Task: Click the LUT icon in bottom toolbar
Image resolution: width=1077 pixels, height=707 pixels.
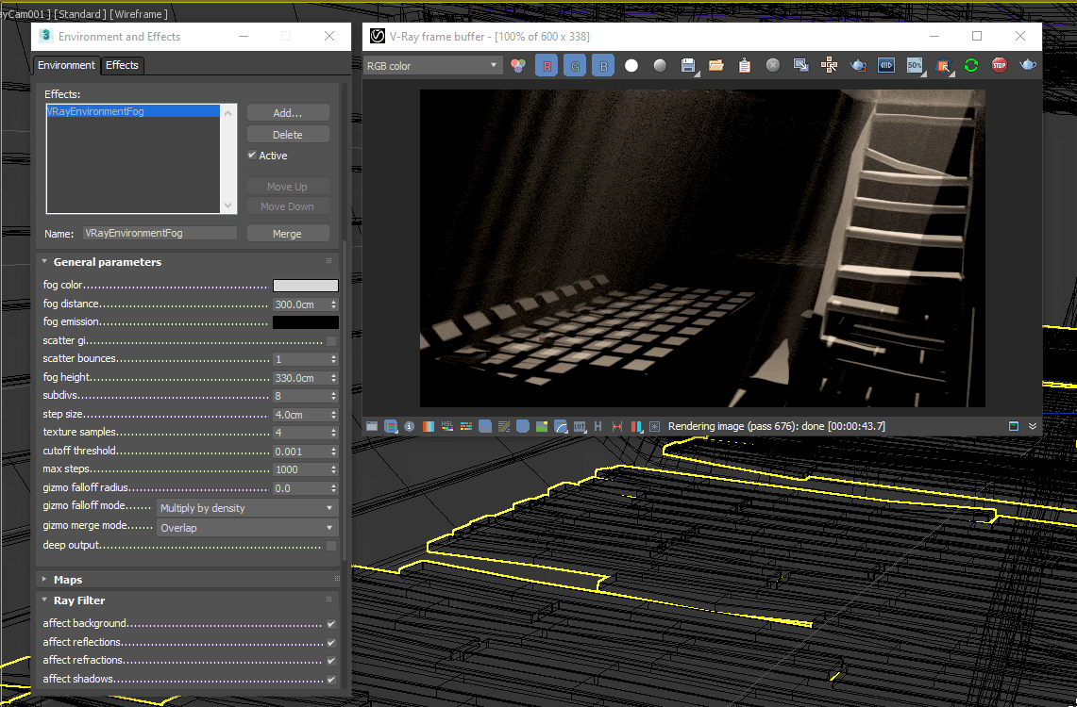Action: tap(581, 426)
